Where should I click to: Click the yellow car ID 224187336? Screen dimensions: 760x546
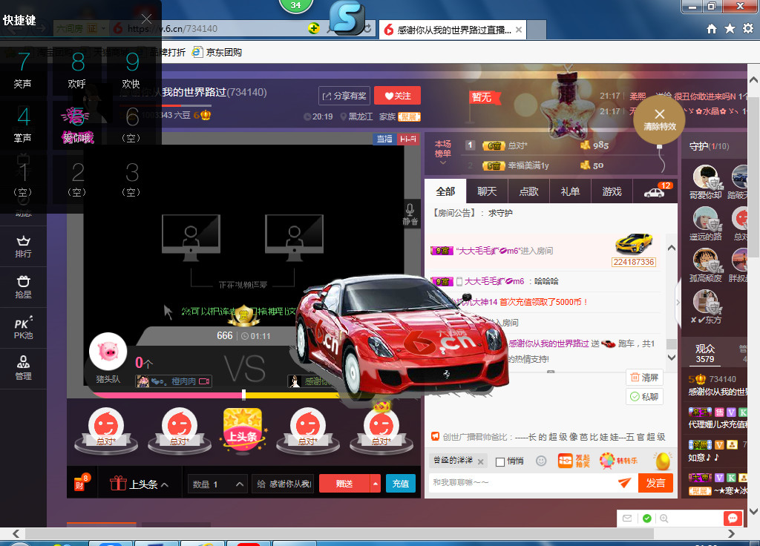pyautogui.click(x=634, y=262)
